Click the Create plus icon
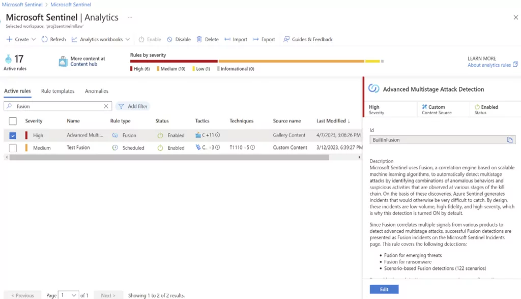Screen dimensions: 521x299 coord(9,39)
